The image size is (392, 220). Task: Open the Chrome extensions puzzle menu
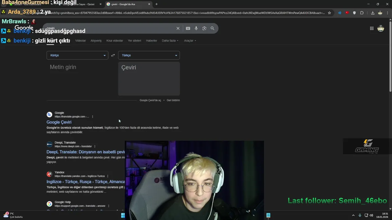pyautogui.click(x=362, y=13)
